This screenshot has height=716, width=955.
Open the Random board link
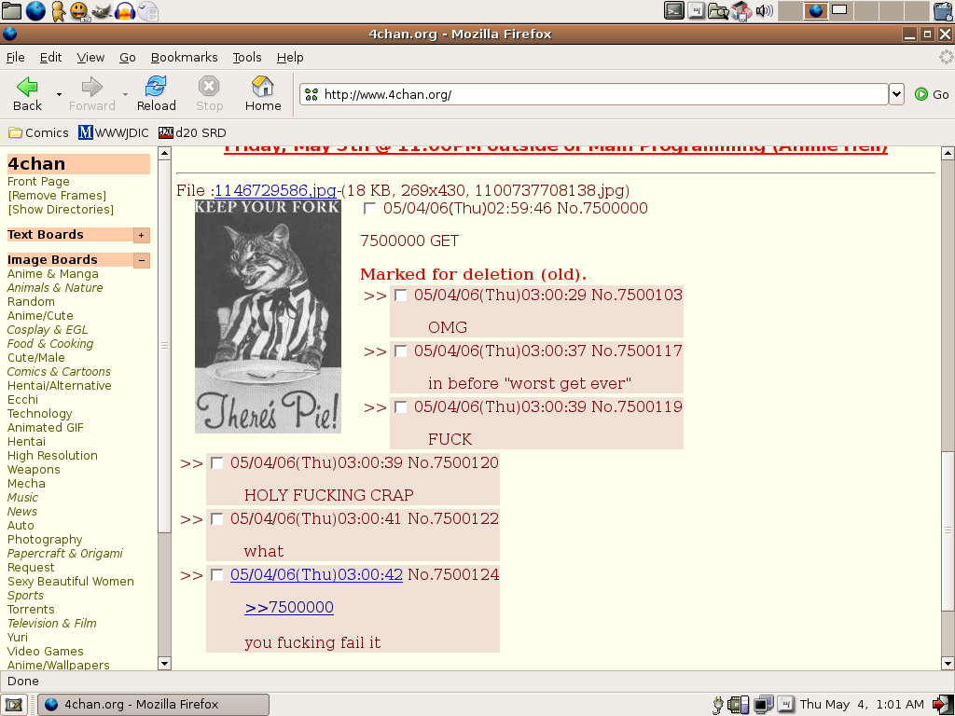coord(31,302)
